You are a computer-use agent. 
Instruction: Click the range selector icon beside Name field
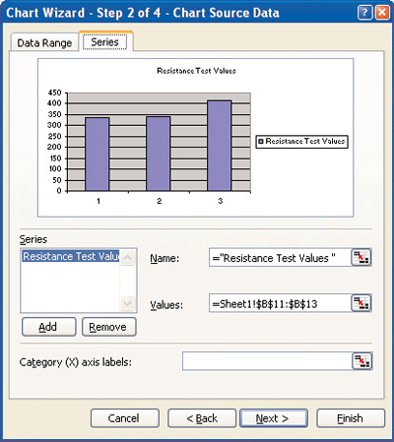coord(361,258)
